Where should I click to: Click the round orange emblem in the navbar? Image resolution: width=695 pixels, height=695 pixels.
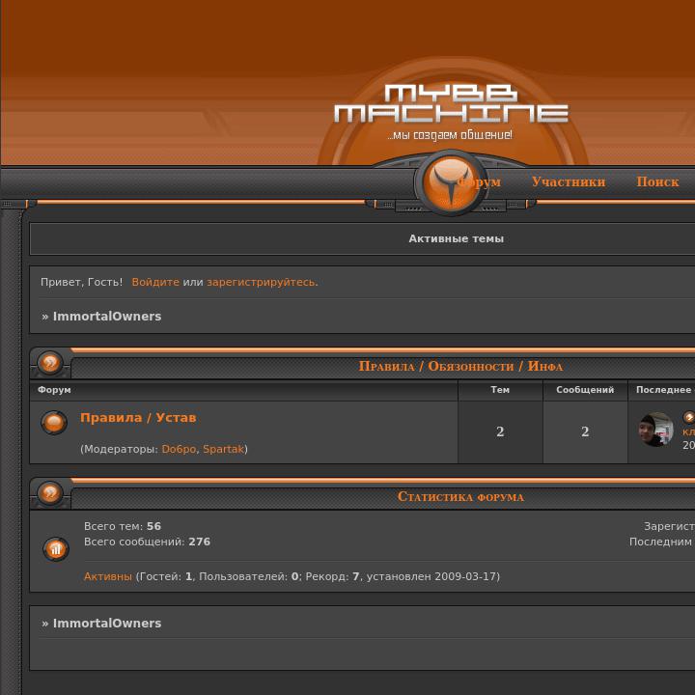(451, 182)
